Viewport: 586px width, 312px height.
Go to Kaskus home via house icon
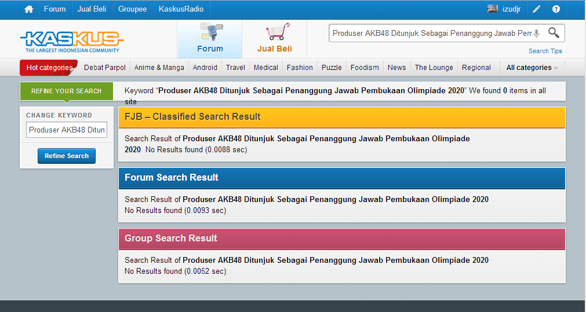[x=29, y=9]
